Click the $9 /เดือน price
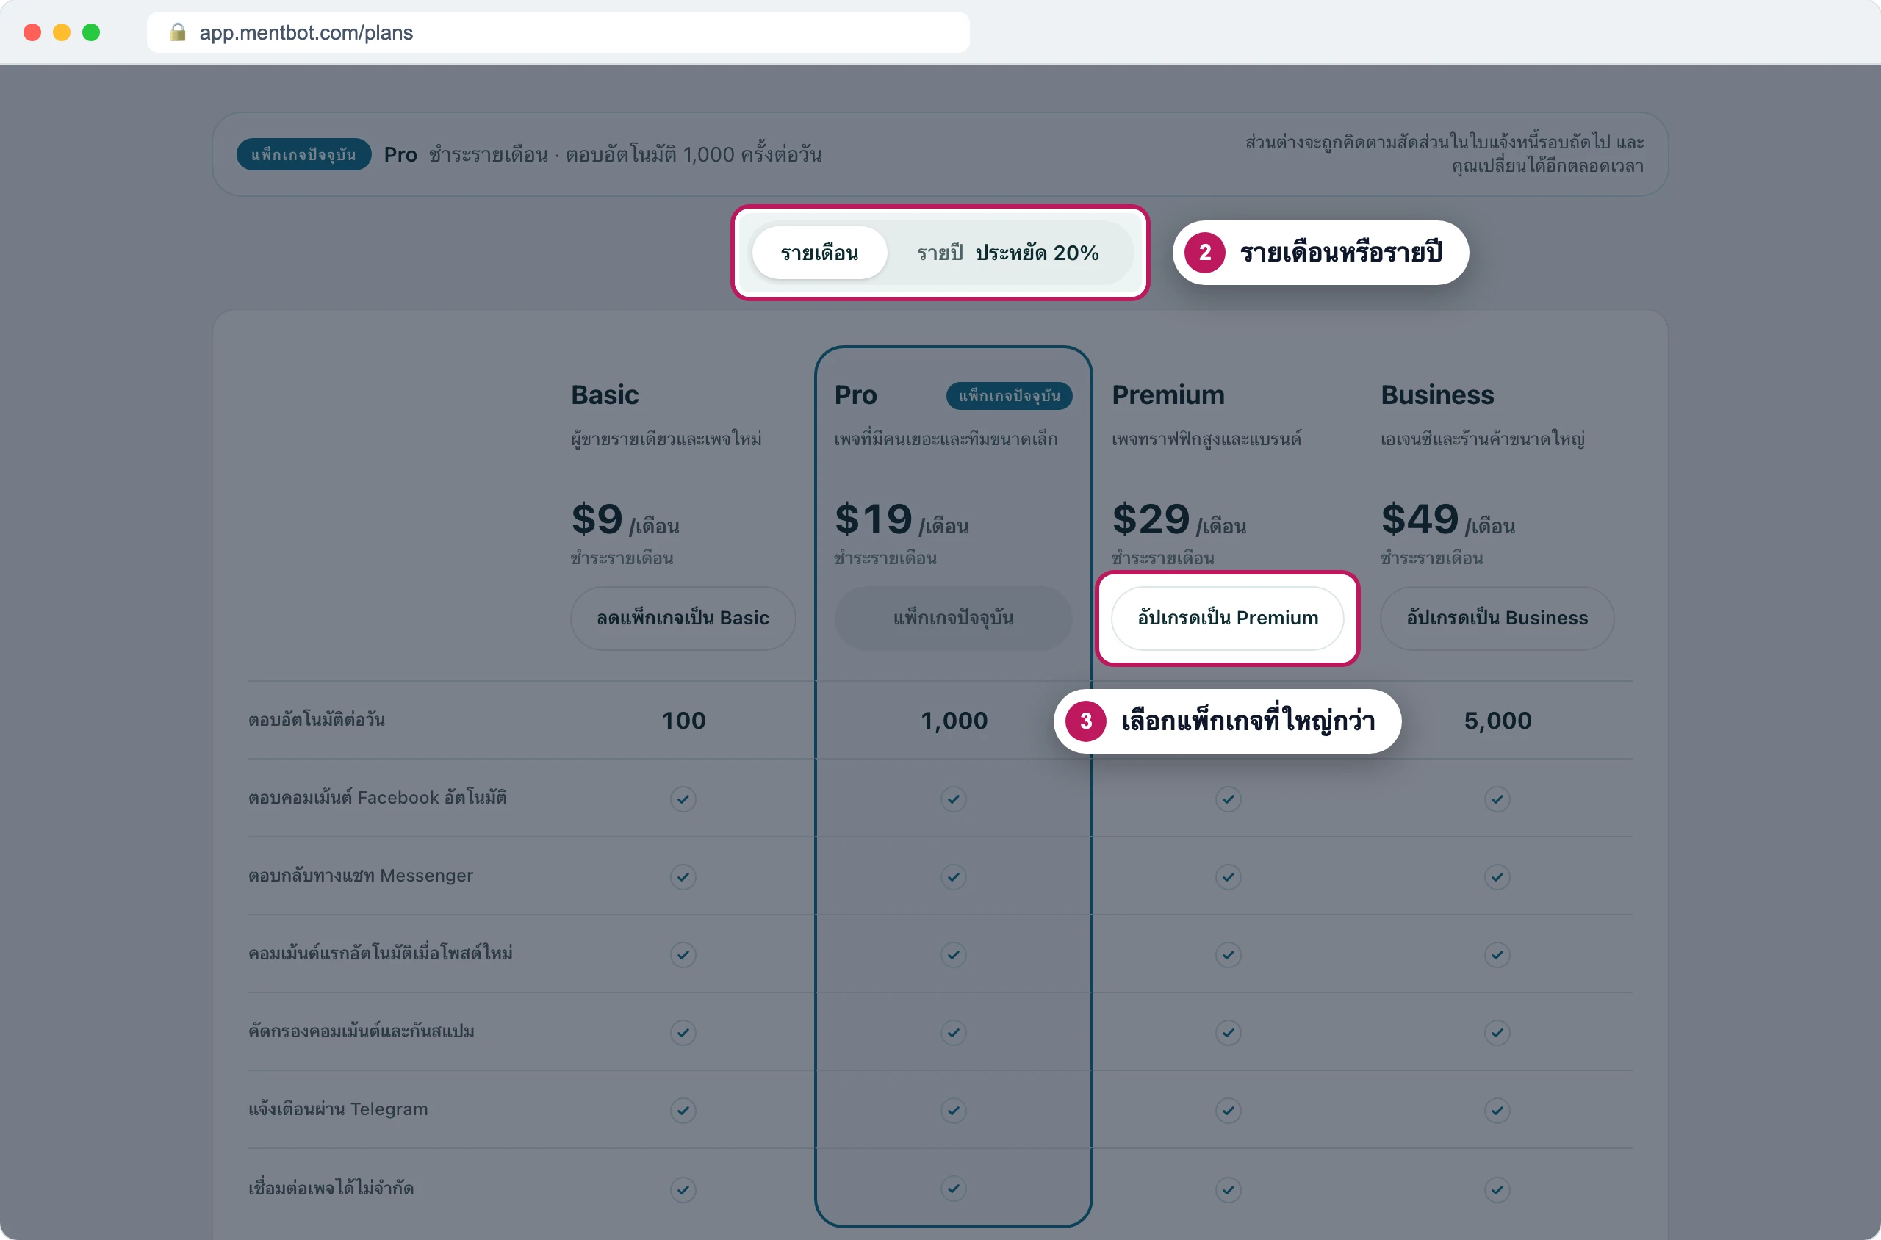 tap(625, 520)
